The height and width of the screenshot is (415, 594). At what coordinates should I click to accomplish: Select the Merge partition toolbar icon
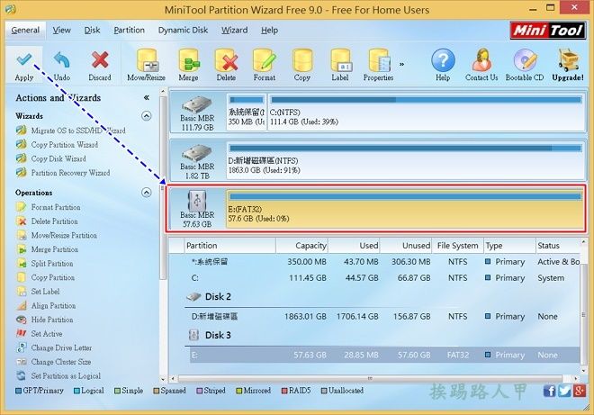click(188, 65)
